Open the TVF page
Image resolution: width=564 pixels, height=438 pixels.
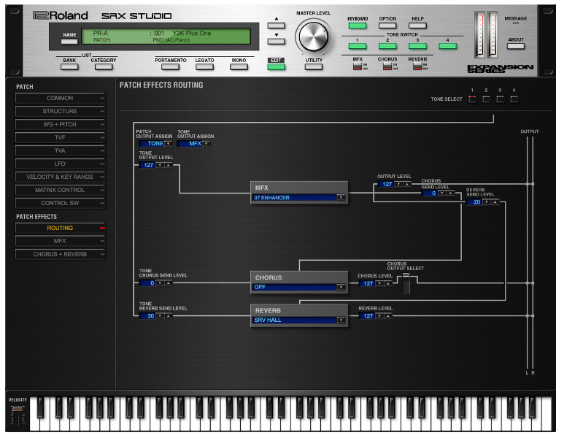pyautogui.click(x=60, y=137)
